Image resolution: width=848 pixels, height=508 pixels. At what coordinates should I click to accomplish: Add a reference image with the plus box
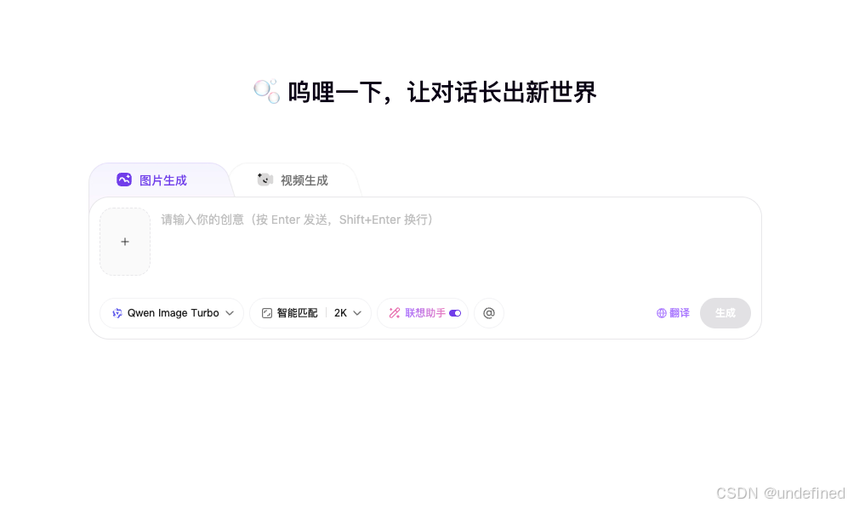pos(125,242)
